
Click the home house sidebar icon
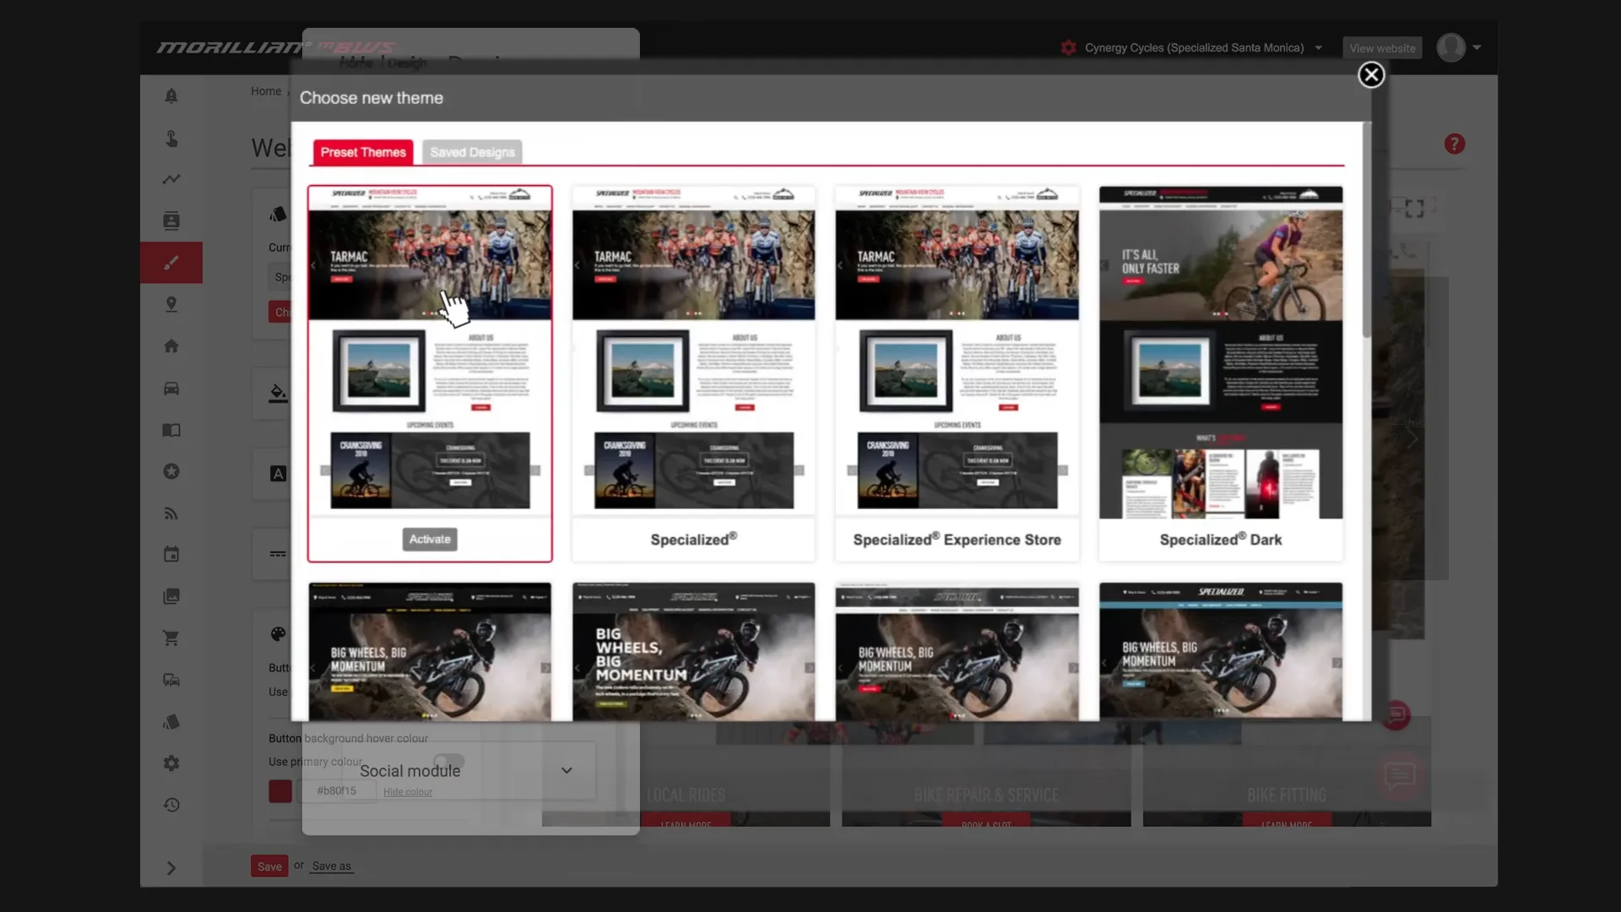(171, 346)
